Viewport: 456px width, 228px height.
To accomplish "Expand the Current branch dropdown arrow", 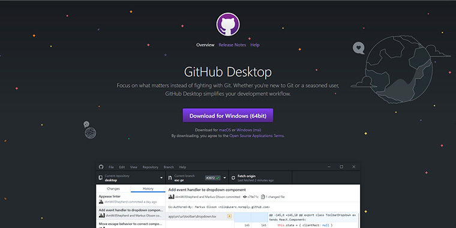I will coord(224,178).
